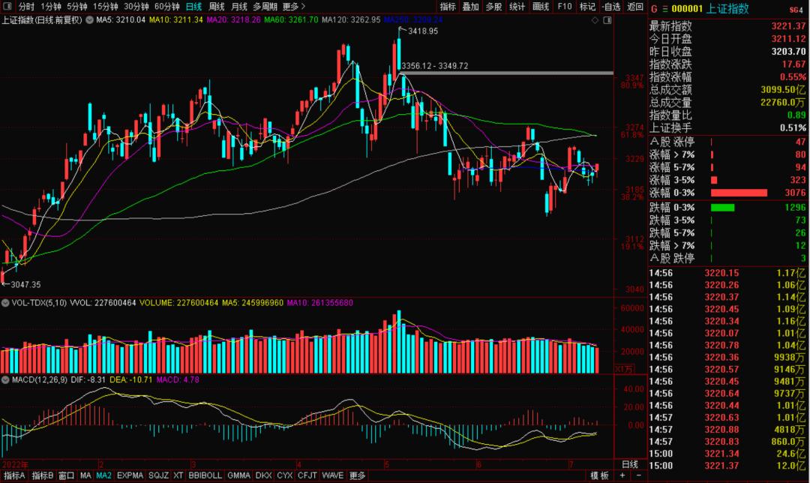Open the MA settings gear beside 上证指数 title
This screenshot has height=483, width=810.
[89, 20]
